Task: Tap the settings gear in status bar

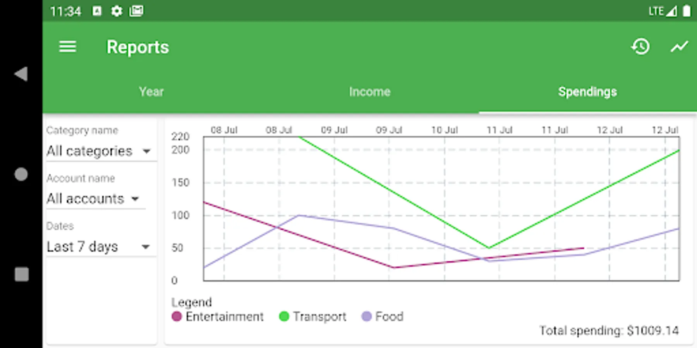Action: click(117, 11)
